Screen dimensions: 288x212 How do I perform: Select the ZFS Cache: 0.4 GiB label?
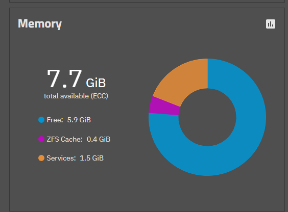(79, 139)
